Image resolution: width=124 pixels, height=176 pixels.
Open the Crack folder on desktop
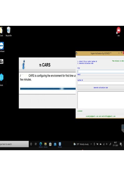pyautogui.click(x=1, y=32)
